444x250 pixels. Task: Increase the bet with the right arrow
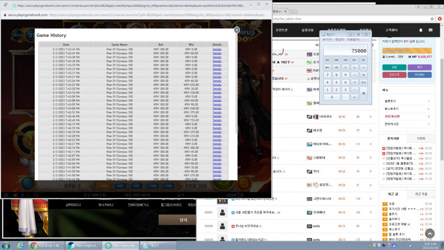pyautogui.click(x=180, y=186)
